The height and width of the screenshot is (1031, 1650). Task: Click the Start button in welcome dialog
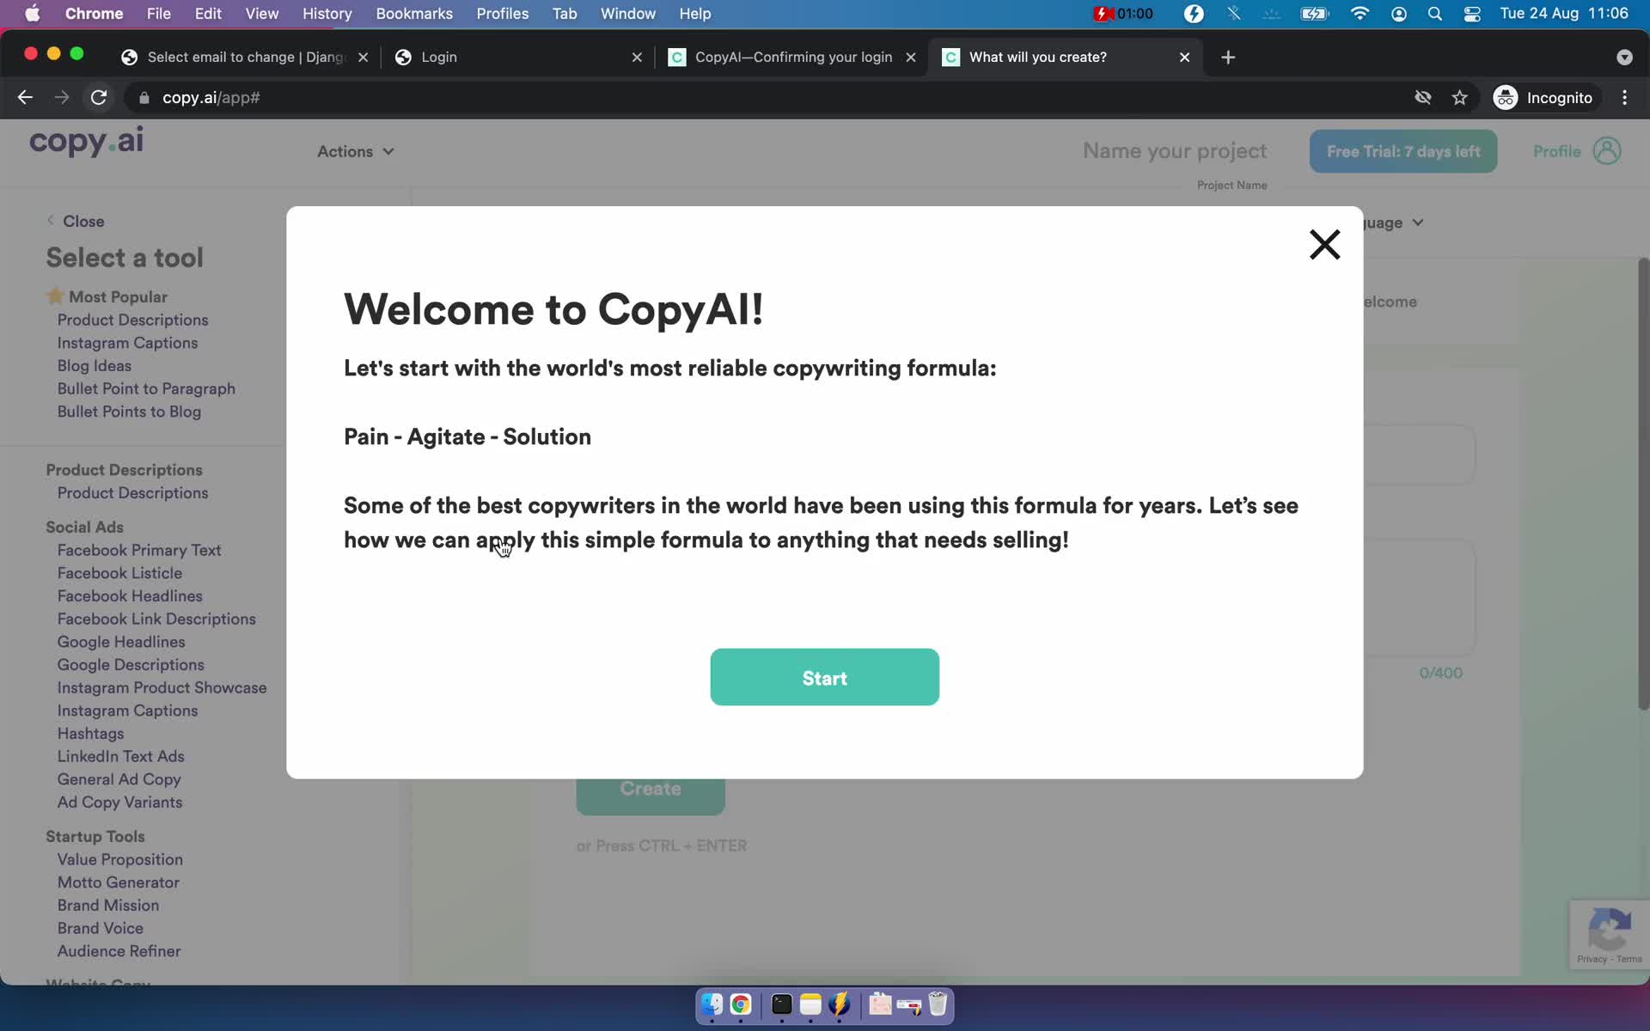coord(824,677)
